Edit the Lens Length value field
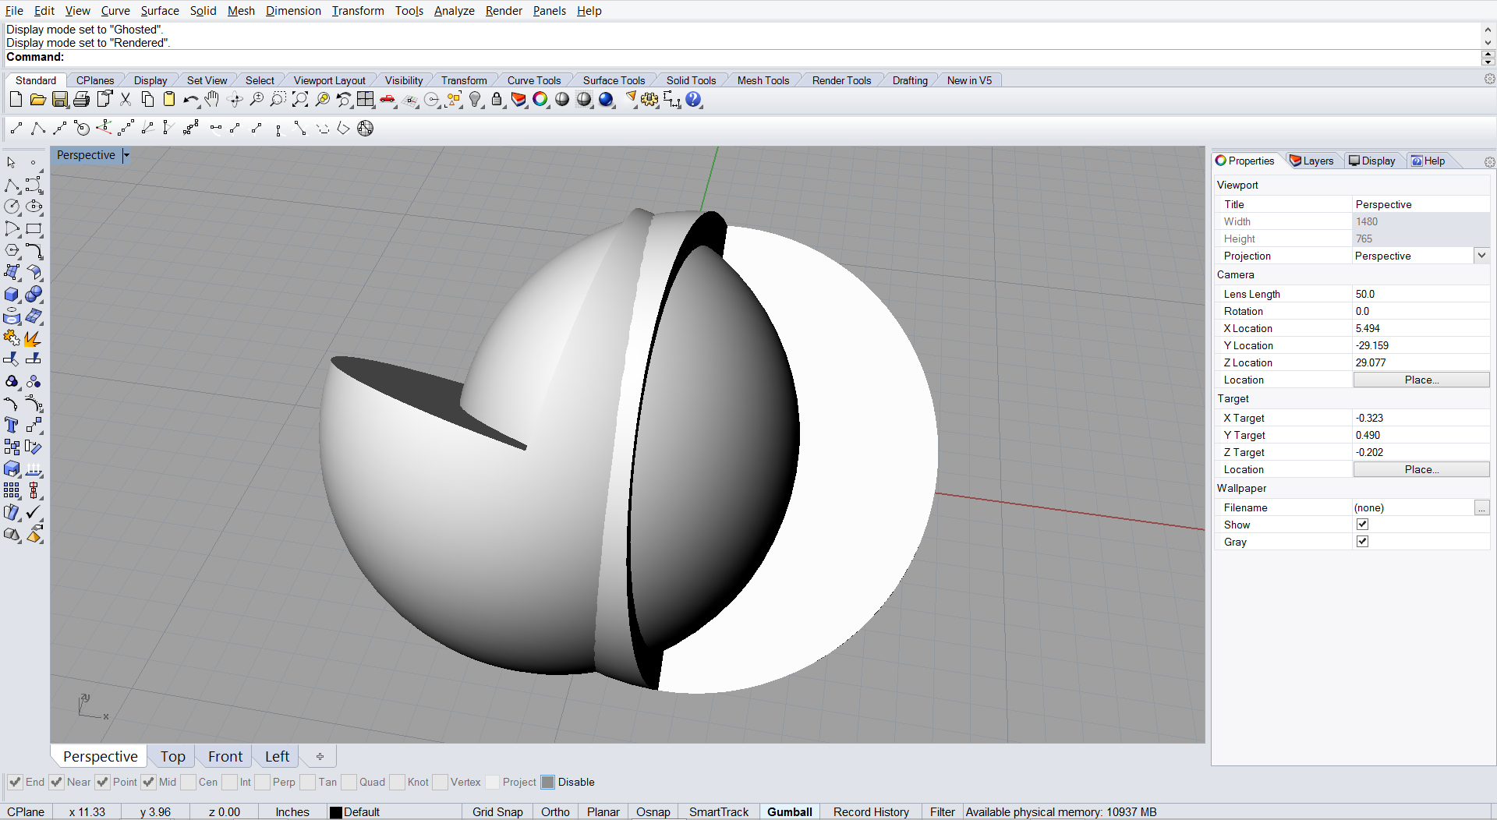This screenshot has height=820, width=1497. (1421, 294)
